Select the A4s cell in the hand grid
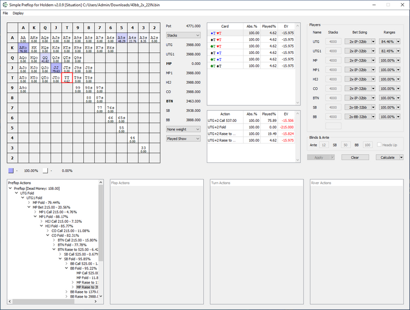The width and height of the screenshot is (410, 310). pos(132,38)
